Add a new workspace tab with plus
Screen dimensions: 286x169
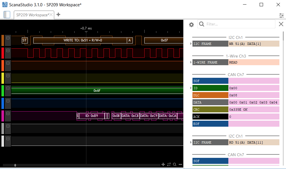pos(59,15)
